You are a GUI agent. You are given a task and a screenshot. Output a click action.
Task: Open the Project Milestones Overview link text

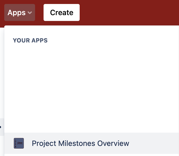[x=80, y=143]
